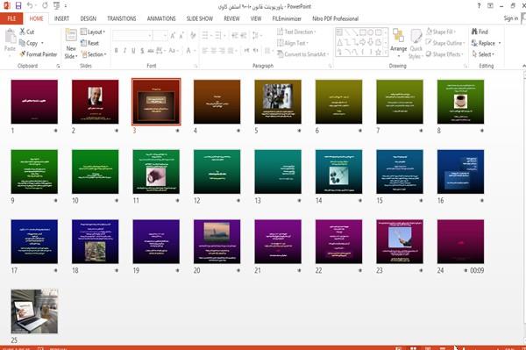
Task: Open the FILEminimizer tab
Action: [x=287, y=18]
